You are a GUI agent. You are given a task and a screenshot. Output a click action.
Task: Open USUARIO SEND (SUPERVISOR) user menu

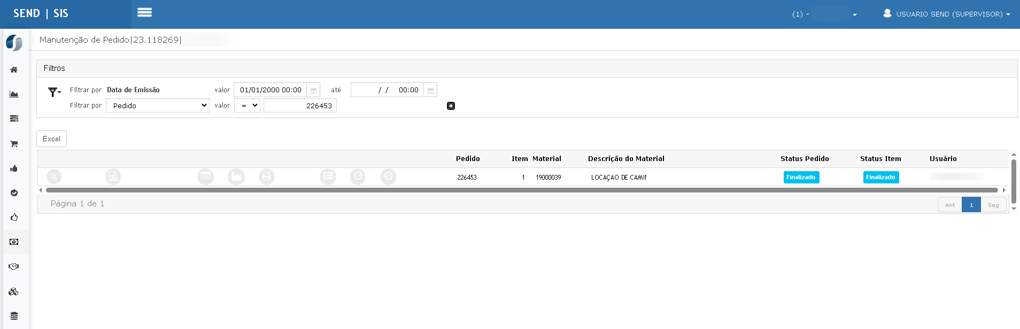click(946, 14)
